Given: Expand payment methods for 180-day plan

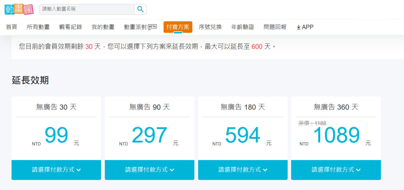Looking at the screenshot, I should click(243, 170).
